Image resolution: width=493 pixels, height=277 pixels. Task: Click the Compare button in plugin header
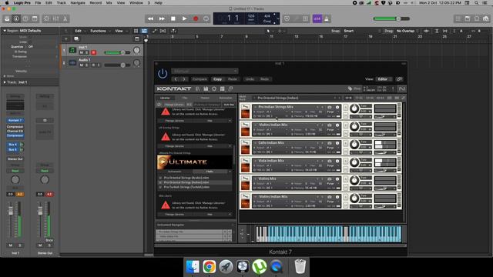200,79
